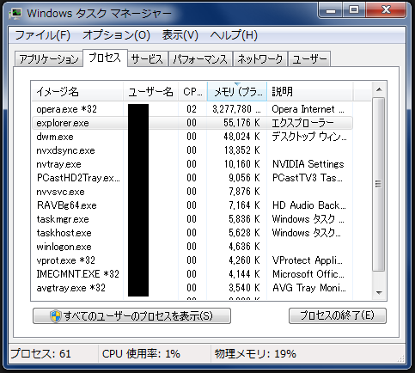Open the 表示(V) menu
Viewport: 415px width, 373px height.
click(x=180, y=35)
